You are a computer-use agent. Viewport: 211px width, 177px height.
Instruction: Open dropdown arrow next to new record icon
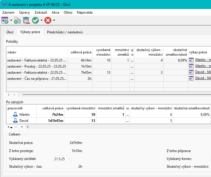[x=11, y=20]
